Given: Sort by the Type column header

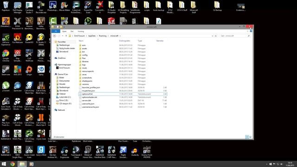Looking at the screenshot, I should 140,41.
